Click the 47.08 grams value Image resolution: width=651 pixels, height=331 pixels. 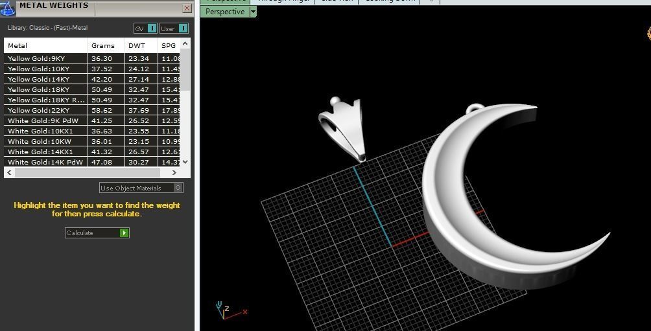102,162
